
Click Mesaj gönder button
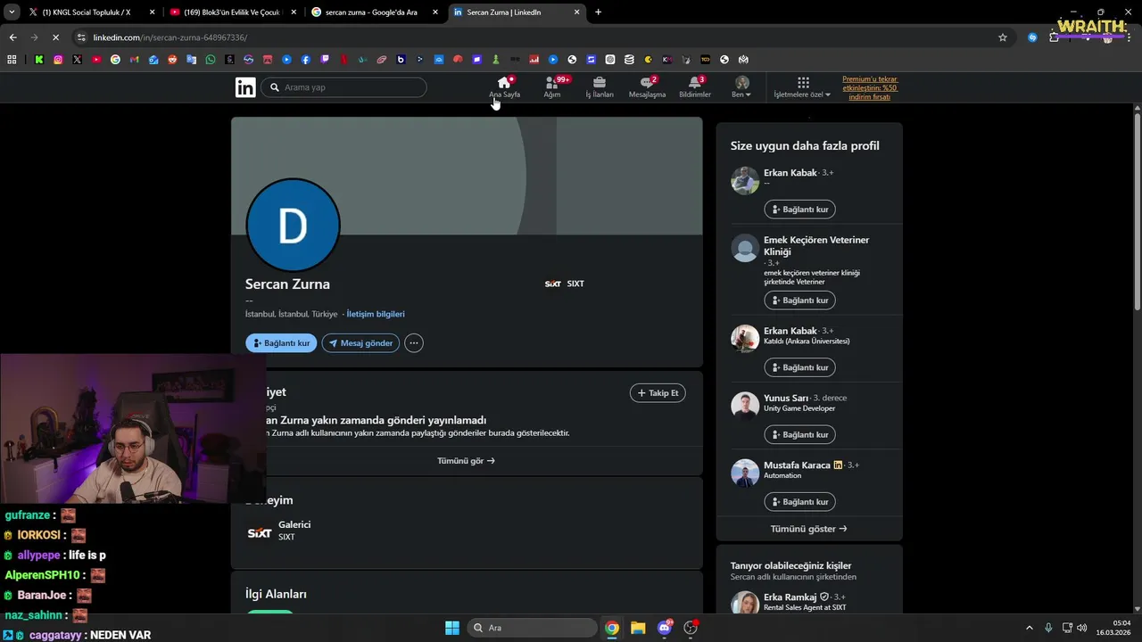[360, 343]
